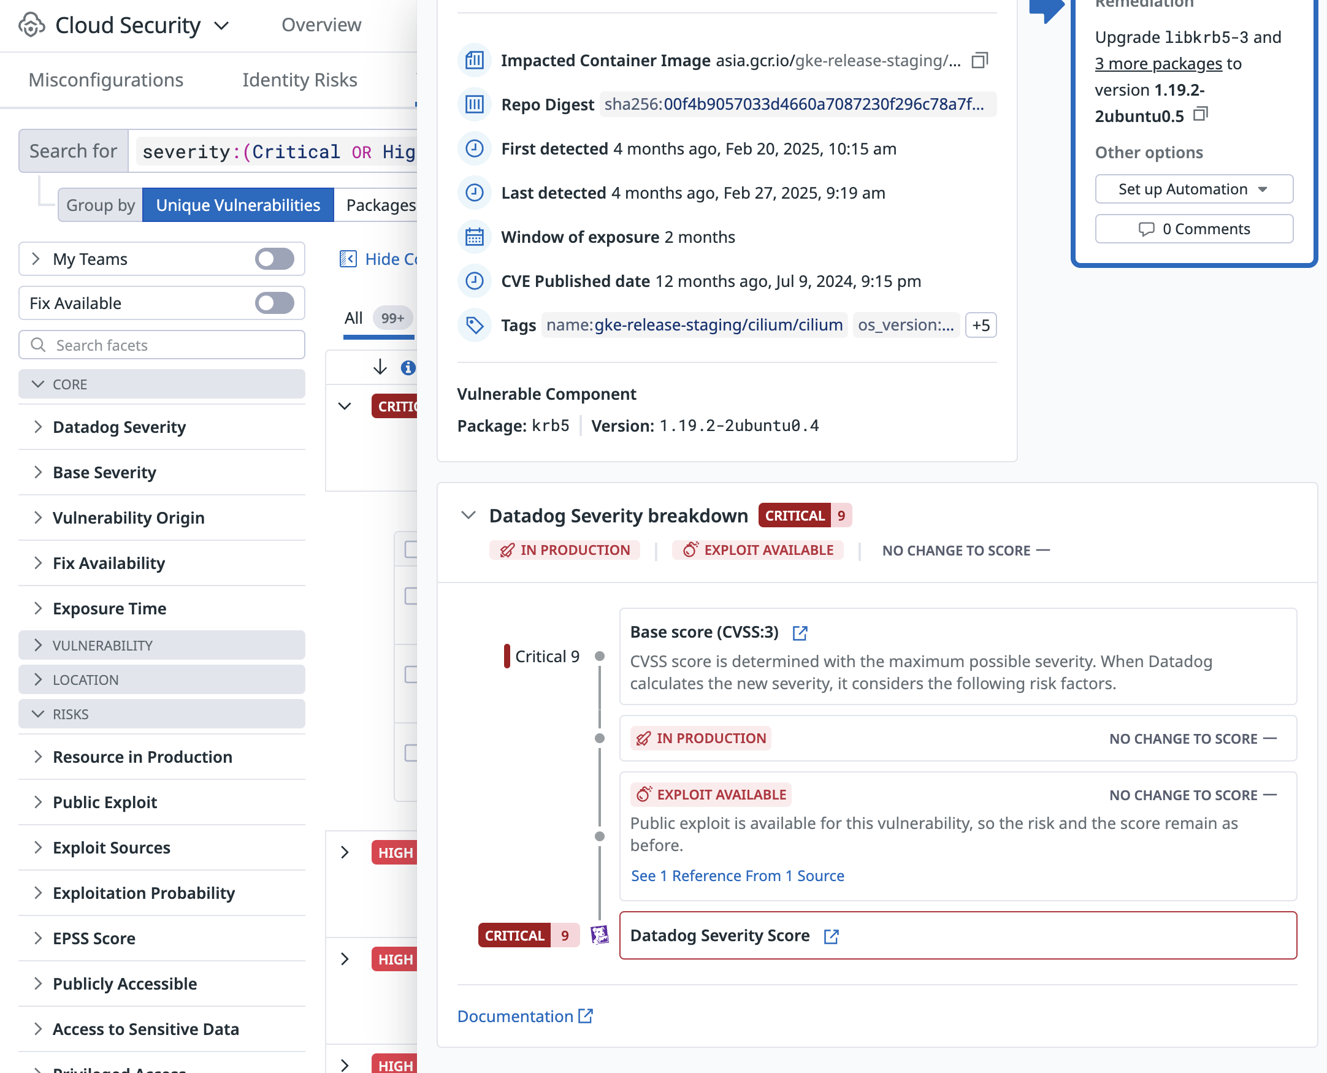Enable the Fix Available toggle
Screen dimensions: 1327x1073
[275, 303]
